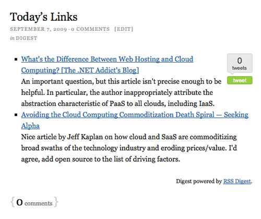Screen dimensions: 261x219
Task: Click the green tweet button
Action: [240, 80]
